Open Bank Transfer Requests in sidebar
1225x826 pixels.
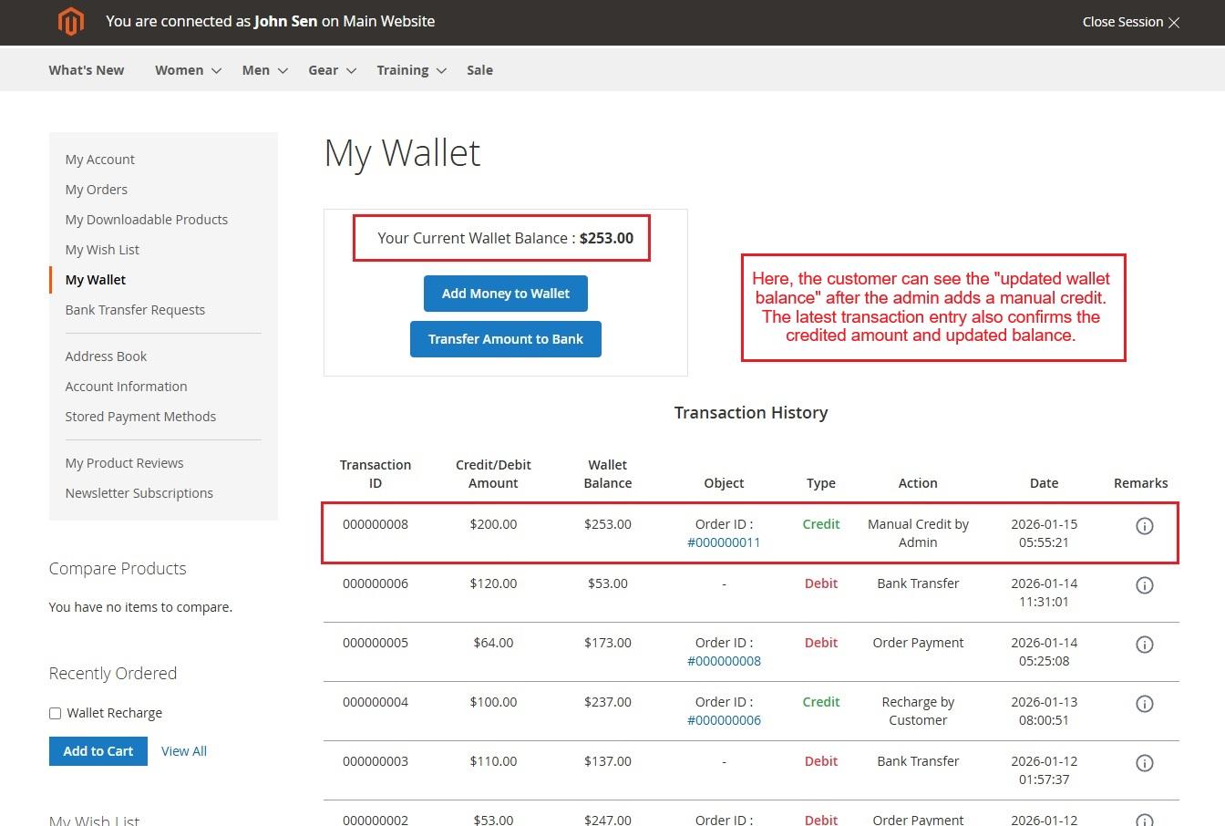point(135,310)
